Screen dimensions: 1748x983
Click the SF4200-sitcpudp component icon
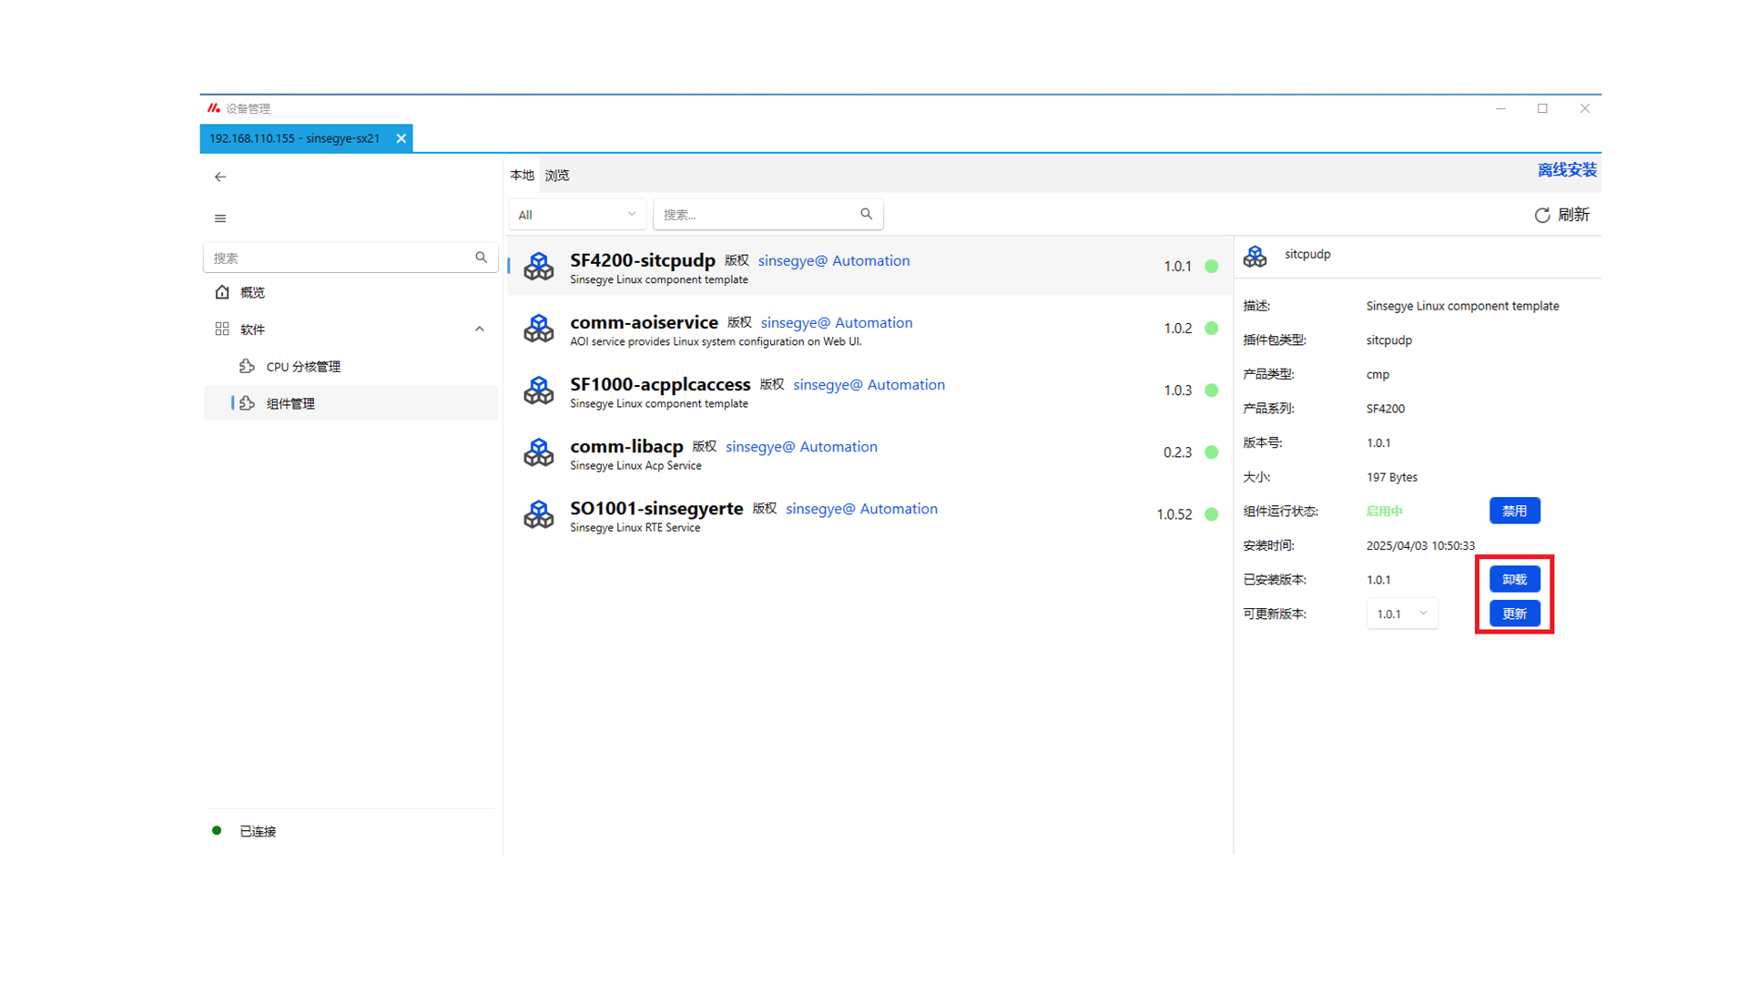(538, 267)
